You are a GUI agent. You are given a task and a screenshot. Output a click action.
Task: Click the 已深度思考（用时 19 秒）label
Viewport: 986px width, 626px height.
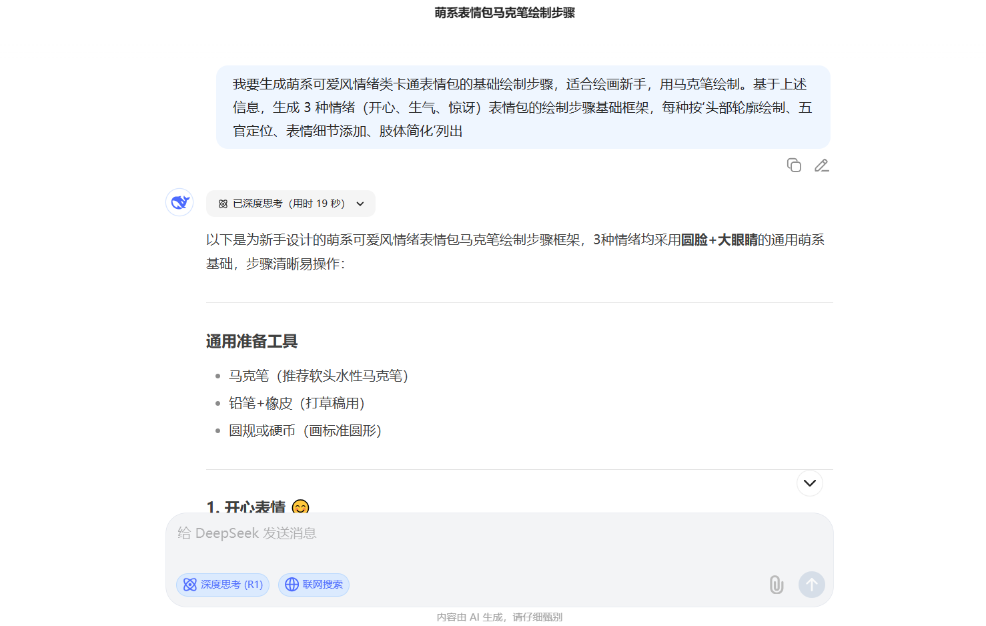[288, 204]
